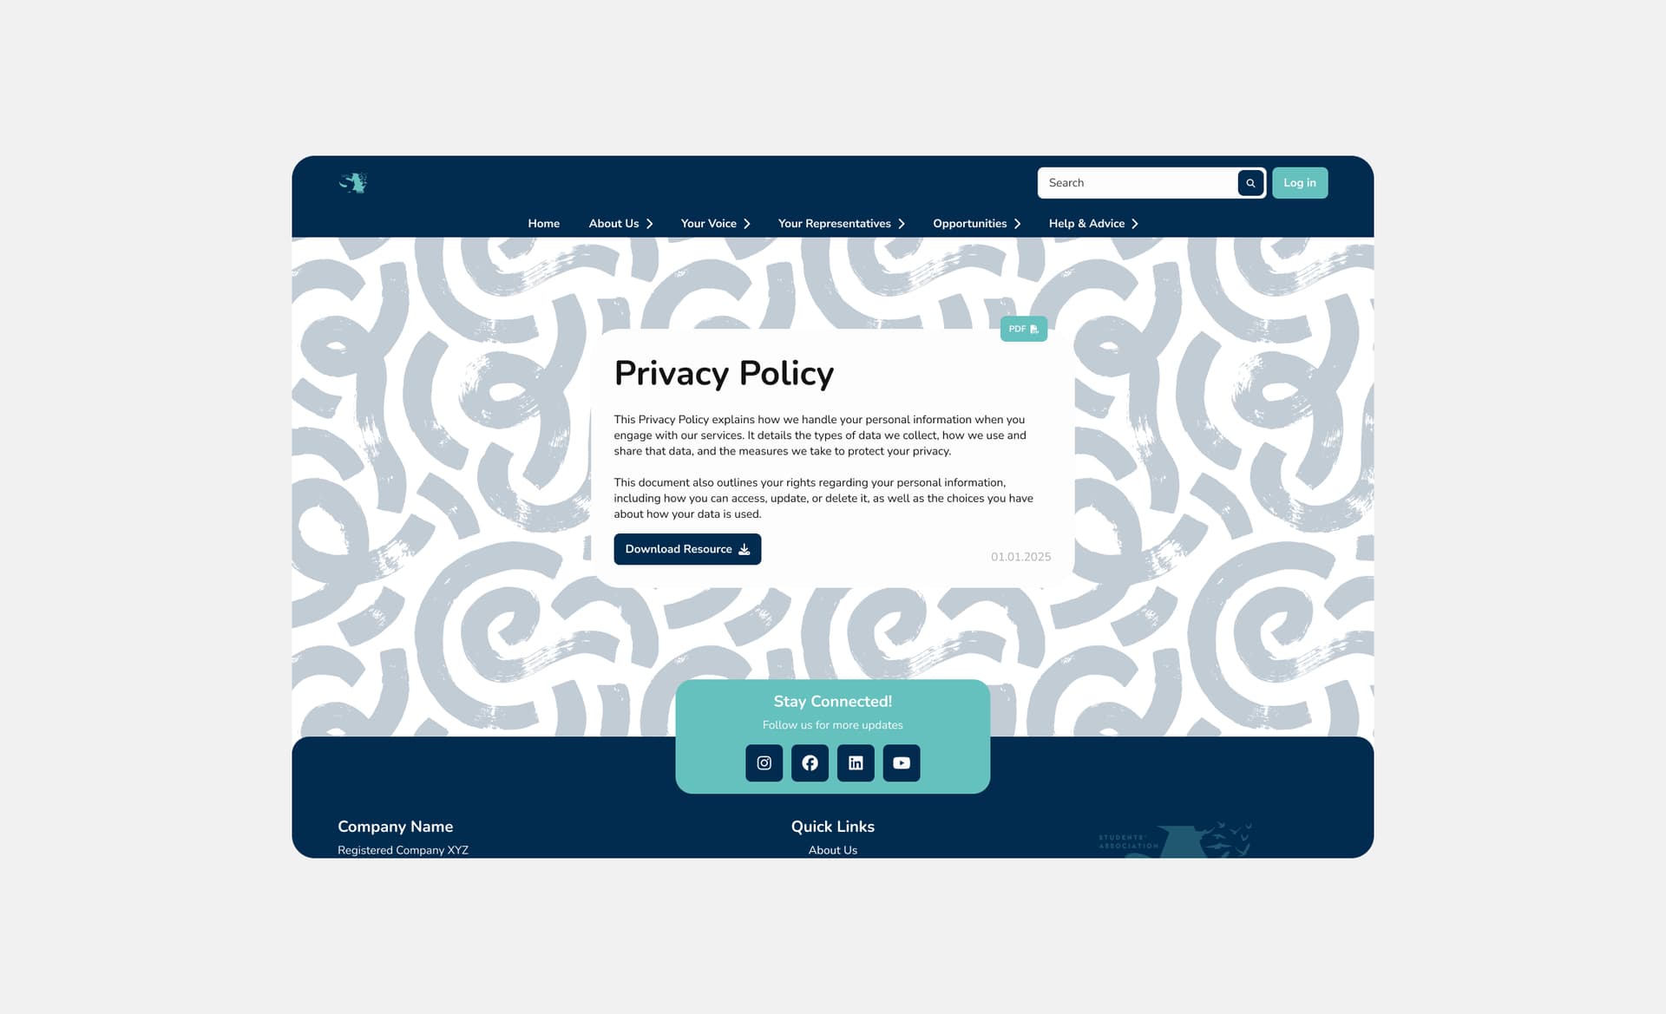Click the YouTube icon in Stay Connected

tap(902, 762)
